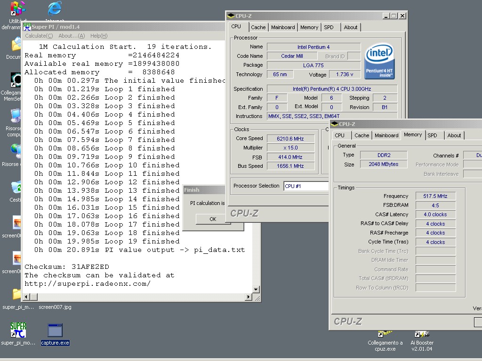The image size is (482, 361).
Task: Click the Bus Speed value 1656.1 MHz
Action: (290, 166)
